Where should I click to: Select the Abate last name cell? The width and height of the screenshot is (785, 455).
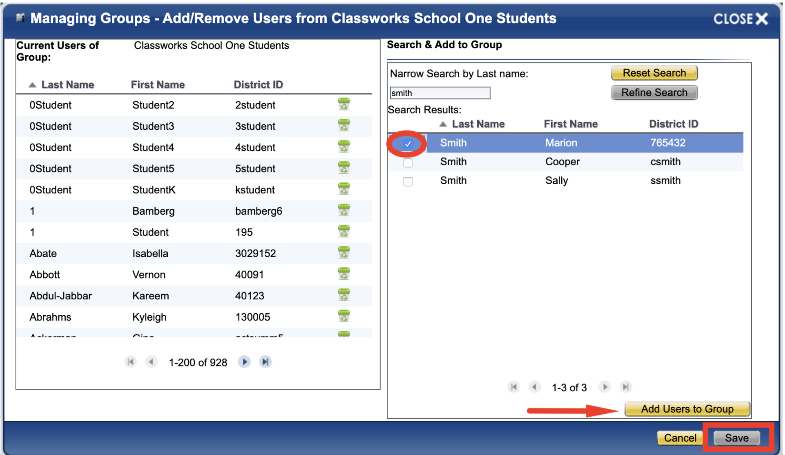point(43,254)
